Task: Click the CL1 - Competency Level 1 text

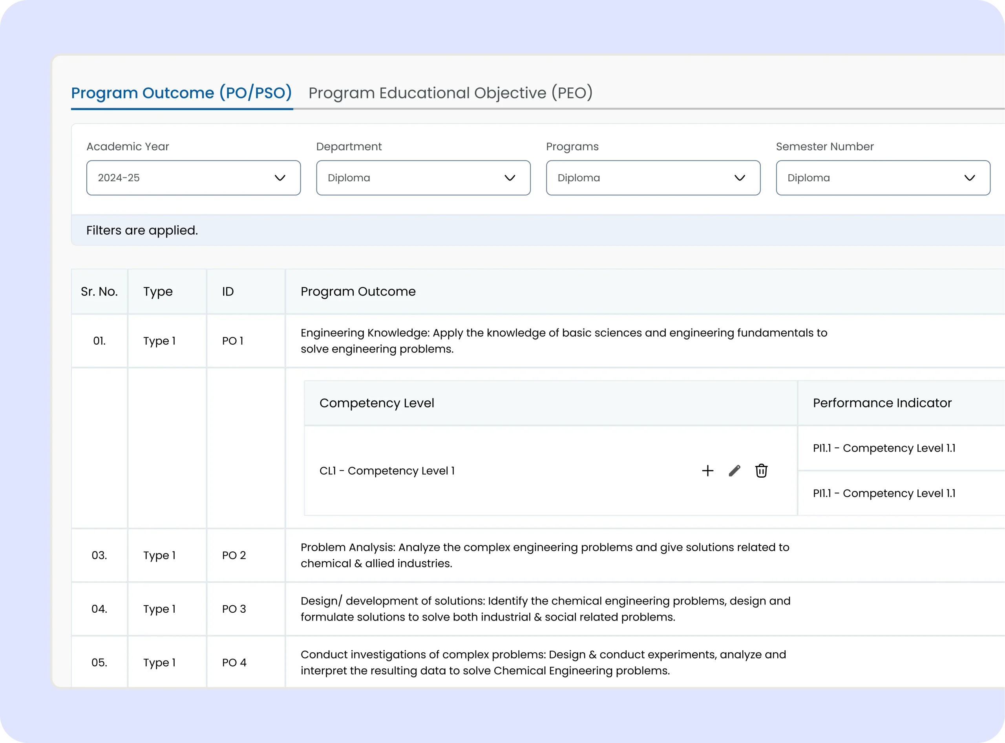Action: [387, 471]
